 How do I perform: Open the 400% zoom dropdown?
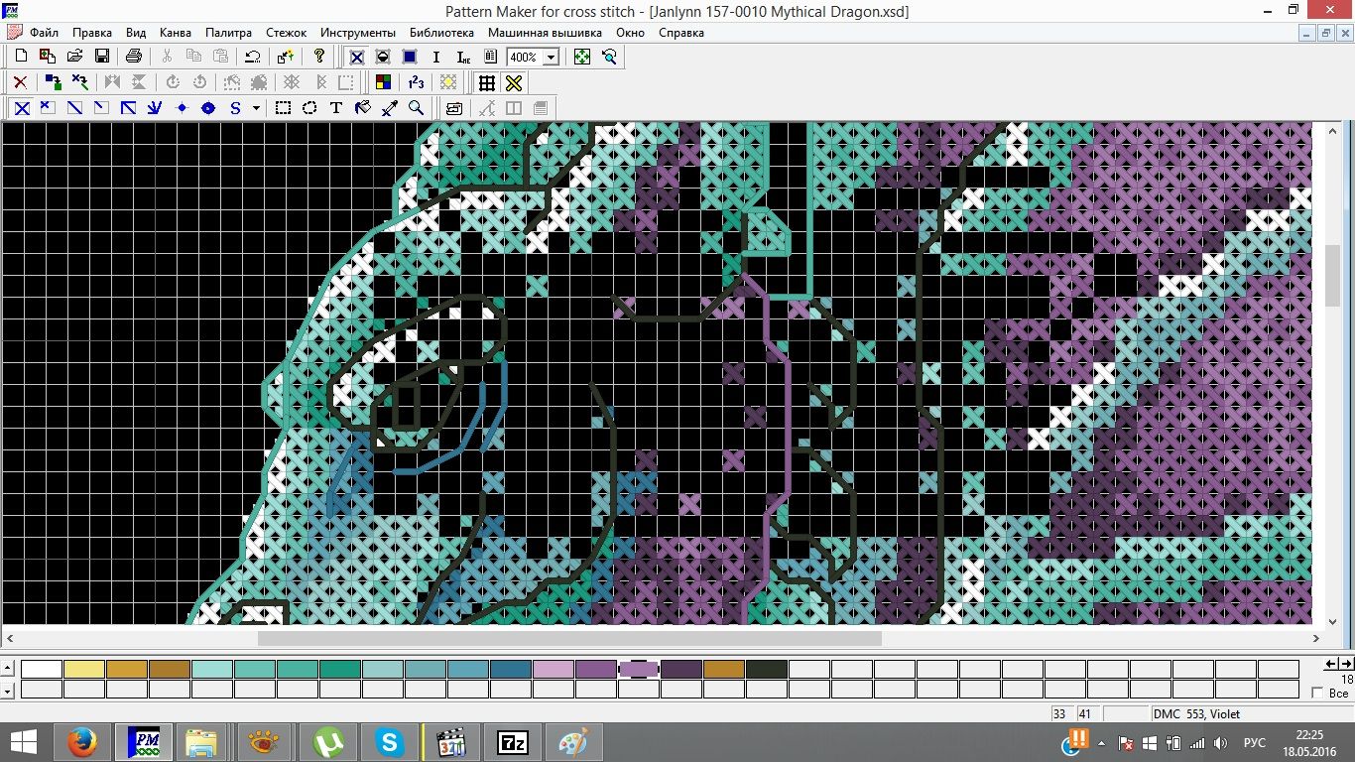(x=551, y=58)
